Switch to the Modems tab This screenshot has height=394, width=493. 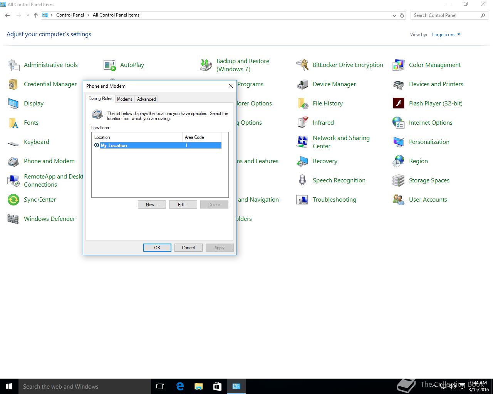[124, 99]
